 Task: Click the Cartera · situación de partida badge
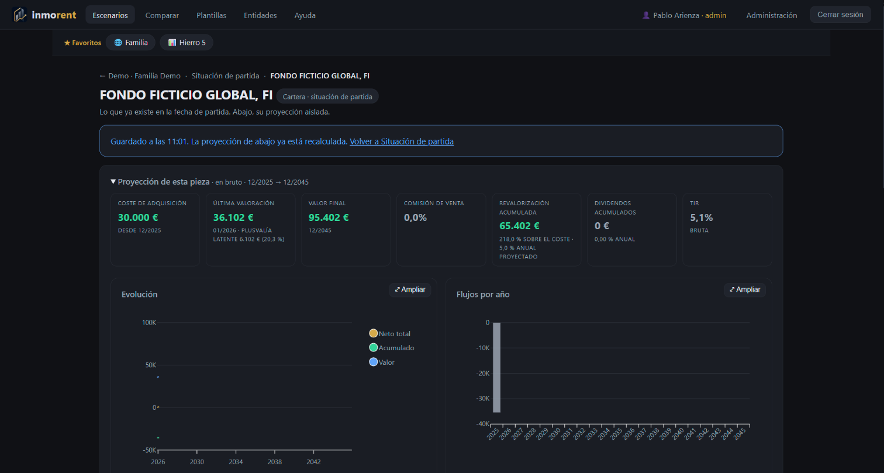click(327, 96)
